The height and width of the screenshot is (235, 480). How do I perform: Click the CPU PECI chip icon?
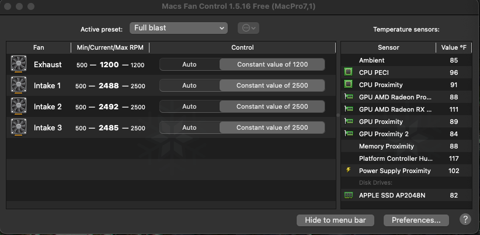pyautogui.click(x=349, y=72)
